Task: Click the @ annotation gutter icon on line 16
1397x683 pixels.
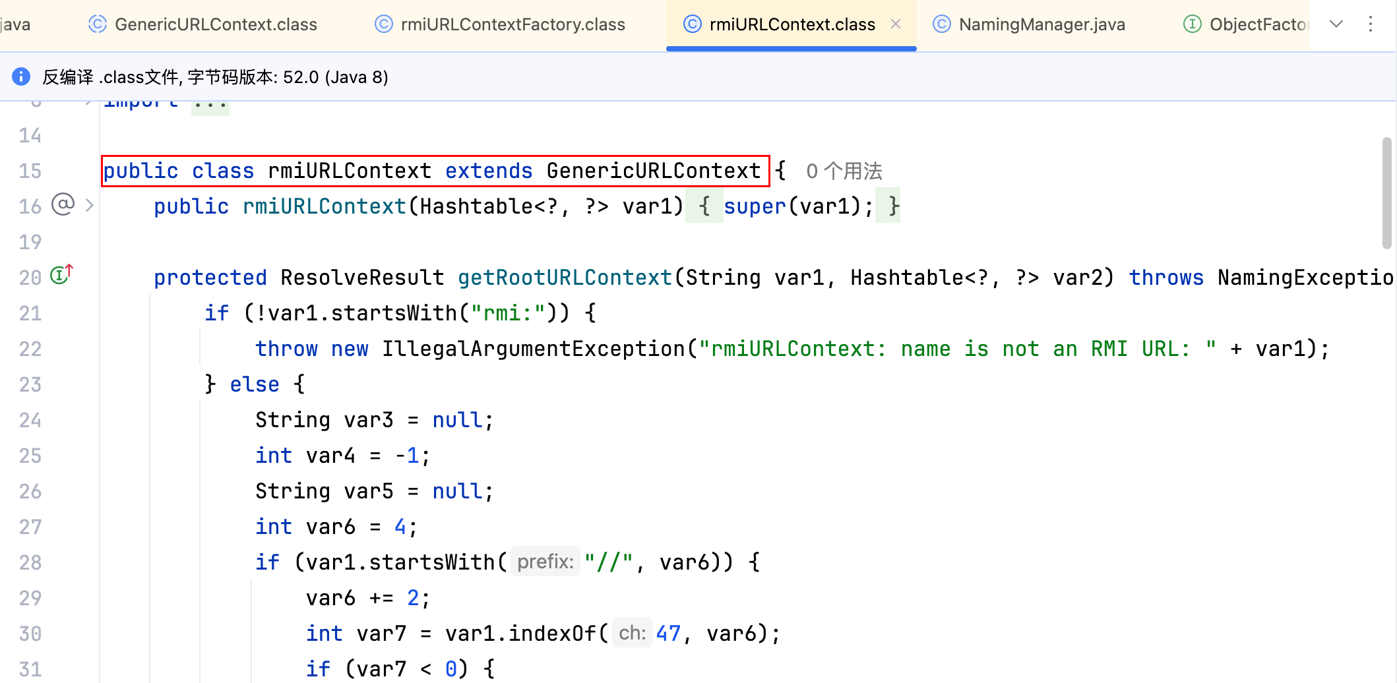Action: click(63, 205)
